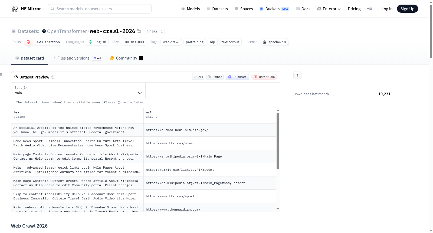
Task: Click the like count number
Action: coord(162,31)
